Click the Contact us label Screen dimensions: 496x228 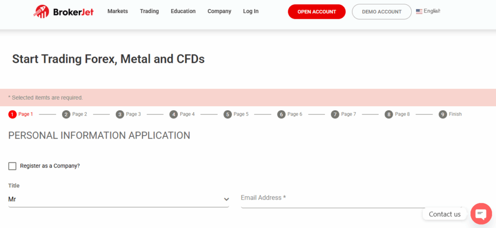(x=445, y=214)
